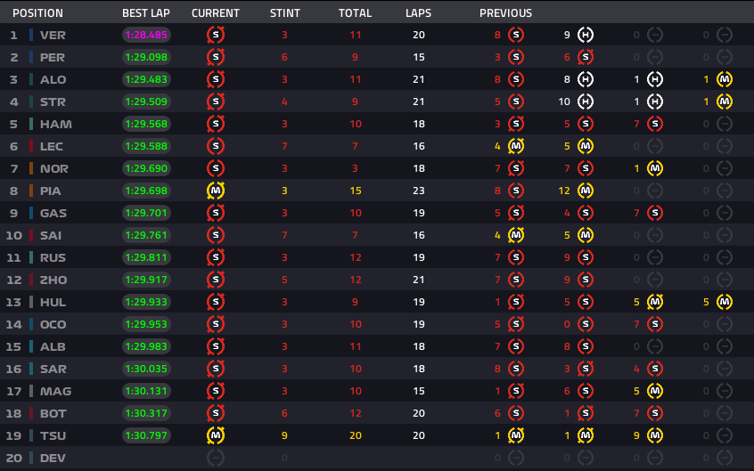
Task: Click the hard tyre icon with 10 laps in the STR row
Action: (x=586, y=102)
